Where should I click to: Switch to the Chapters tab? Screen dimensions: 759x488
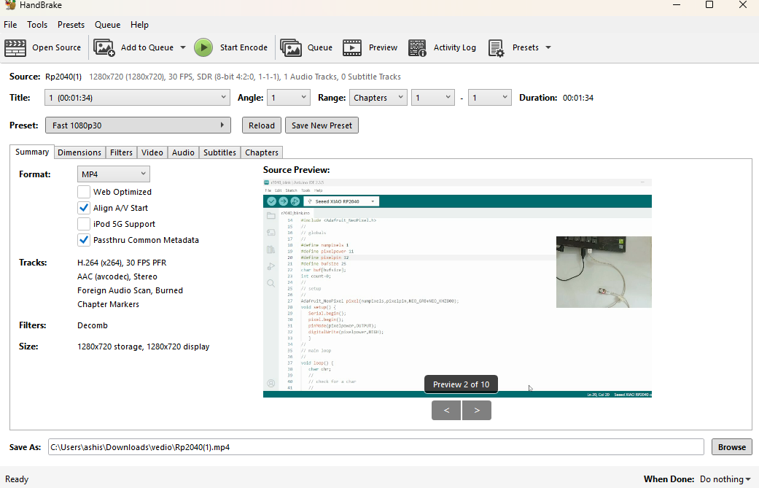coord(262,152)
